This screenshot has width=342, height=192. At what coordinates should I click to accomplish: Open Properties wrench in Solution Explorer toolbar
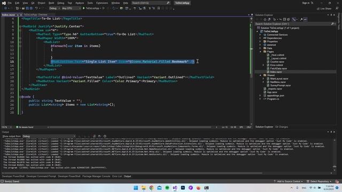coord(301,19)
